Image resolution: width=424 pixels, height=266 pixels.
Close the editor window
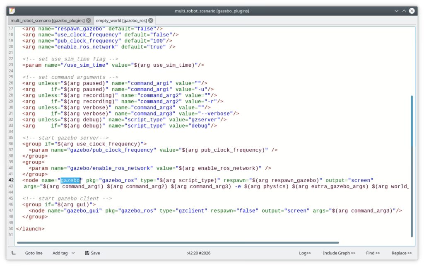pyautogui.click(x=412, y=11)
